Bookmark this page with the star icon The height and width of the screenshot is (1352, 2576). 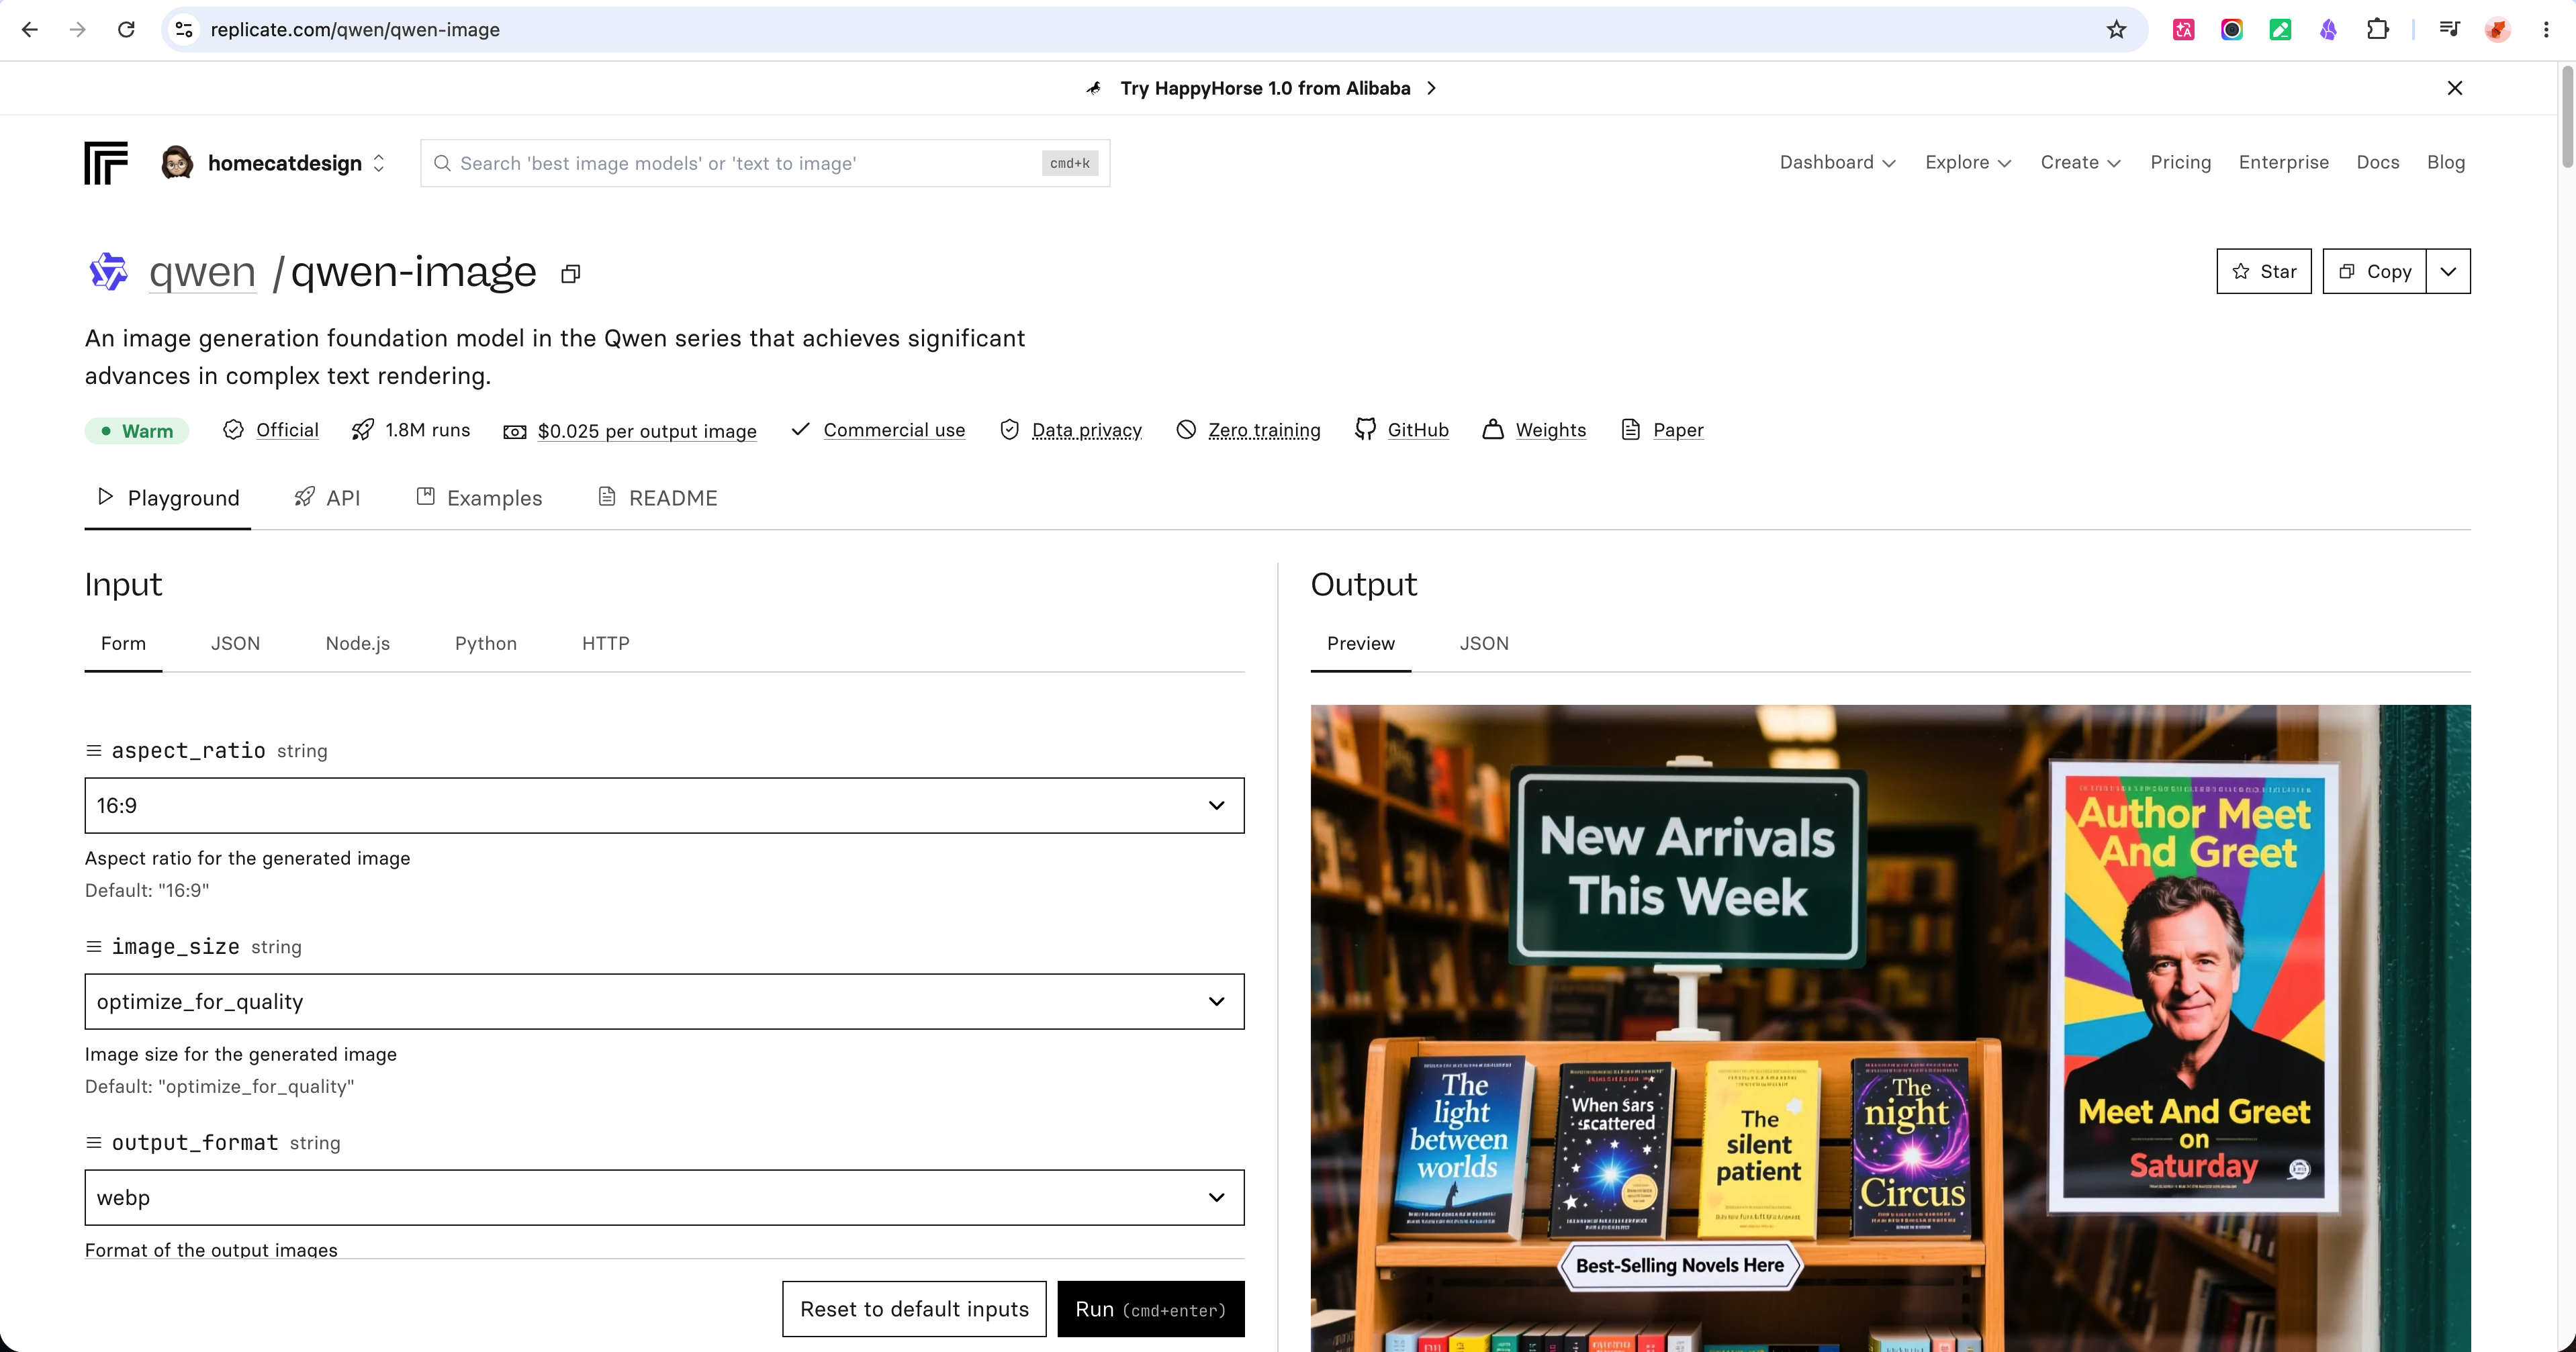(2116, 30)
